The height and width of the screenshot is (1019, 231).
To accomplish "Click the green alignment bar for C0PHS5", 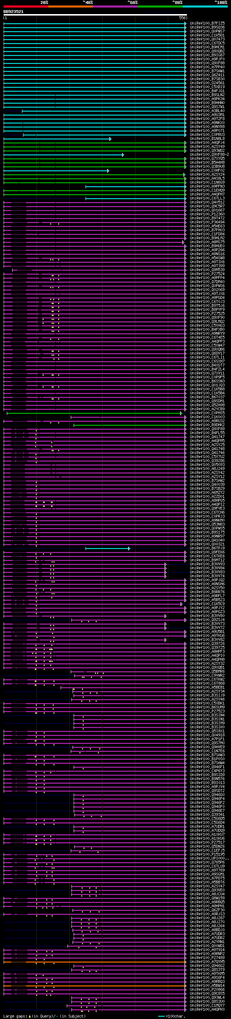I will point(94,413).
